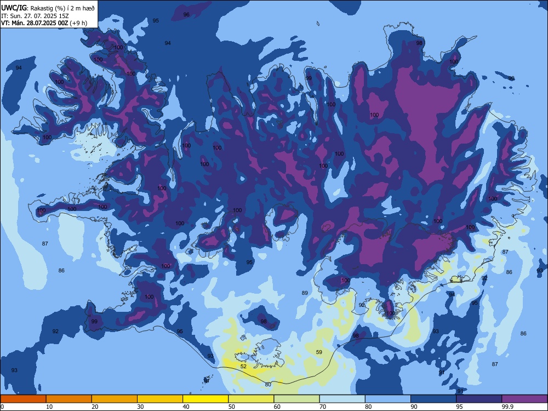Click the init time 'IT: Sun. 27. 07. 2025 15Z'

click(35, 16)
